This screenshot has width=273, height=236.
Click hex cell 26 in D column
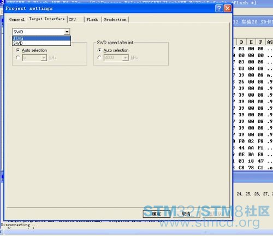pyautogui.click(x=241, y=82)
